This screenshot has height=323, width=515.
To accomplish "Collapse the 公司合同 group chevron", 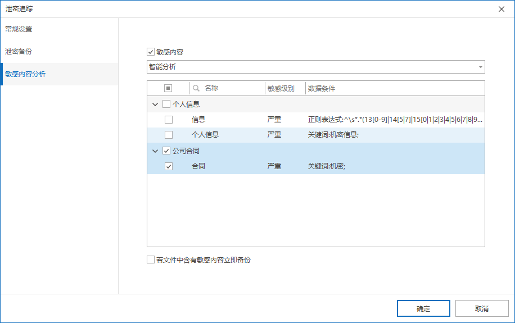I will point(155,151).
